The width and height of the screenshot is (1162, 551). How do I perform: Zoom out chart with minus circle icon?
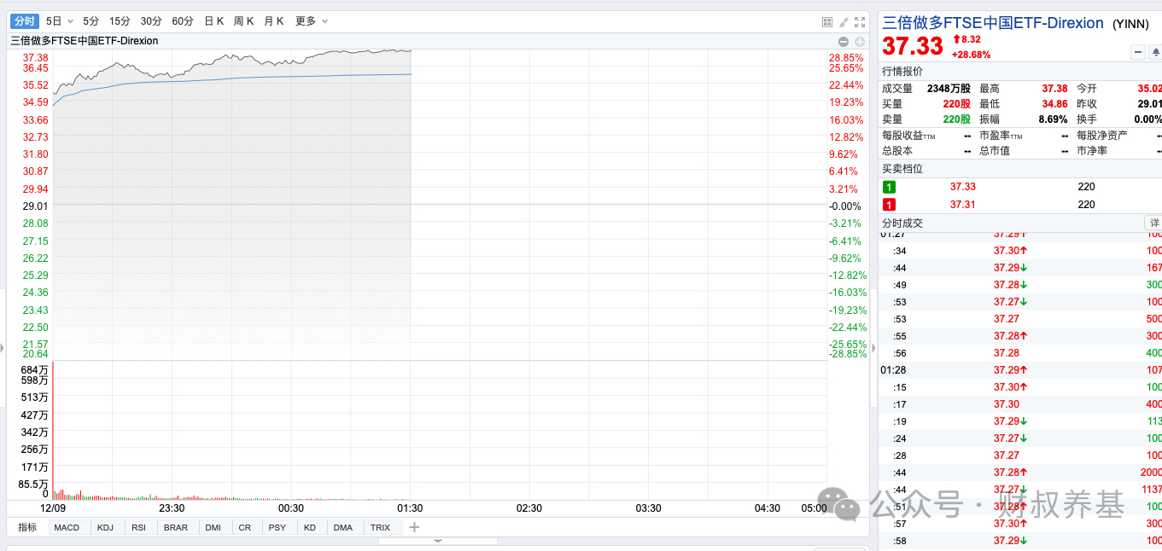click(x=844, y=42)
